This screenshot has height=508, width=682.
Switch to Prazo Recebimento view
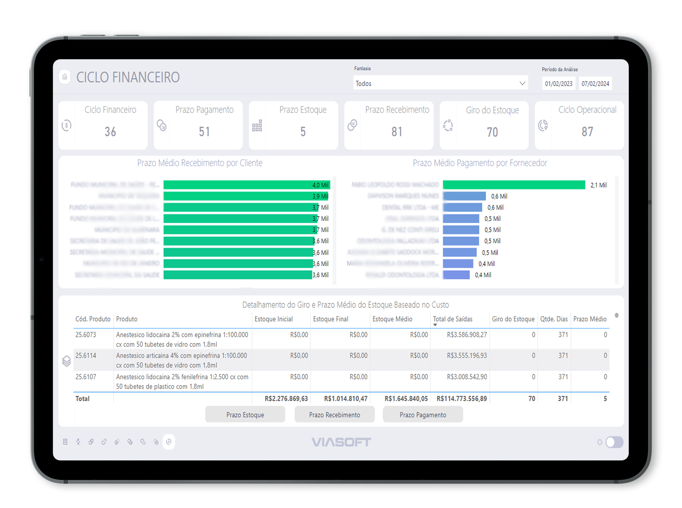tap(334, 415)
